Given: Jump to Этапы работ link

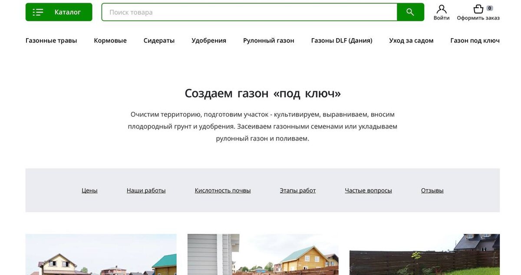Looking at the screenshot, I should [x=298, y=190].
